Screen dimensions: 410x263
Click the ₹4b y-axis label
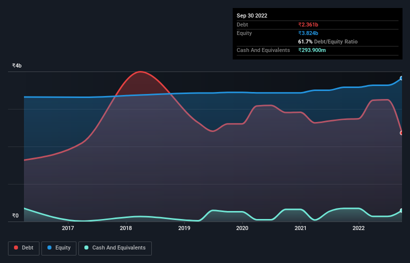point(17,65)
